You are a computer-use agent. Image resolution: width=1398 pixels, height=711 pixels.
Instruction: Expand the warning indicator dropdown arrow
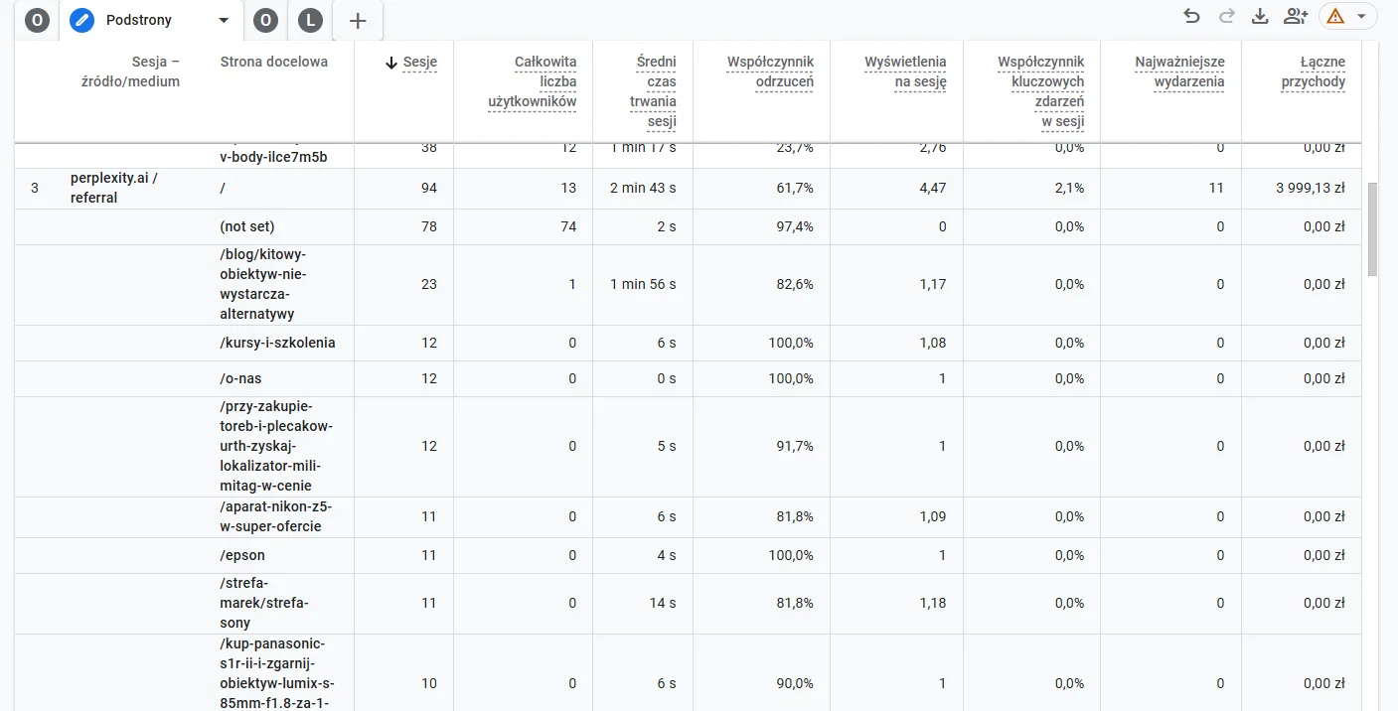(1361, 16)
